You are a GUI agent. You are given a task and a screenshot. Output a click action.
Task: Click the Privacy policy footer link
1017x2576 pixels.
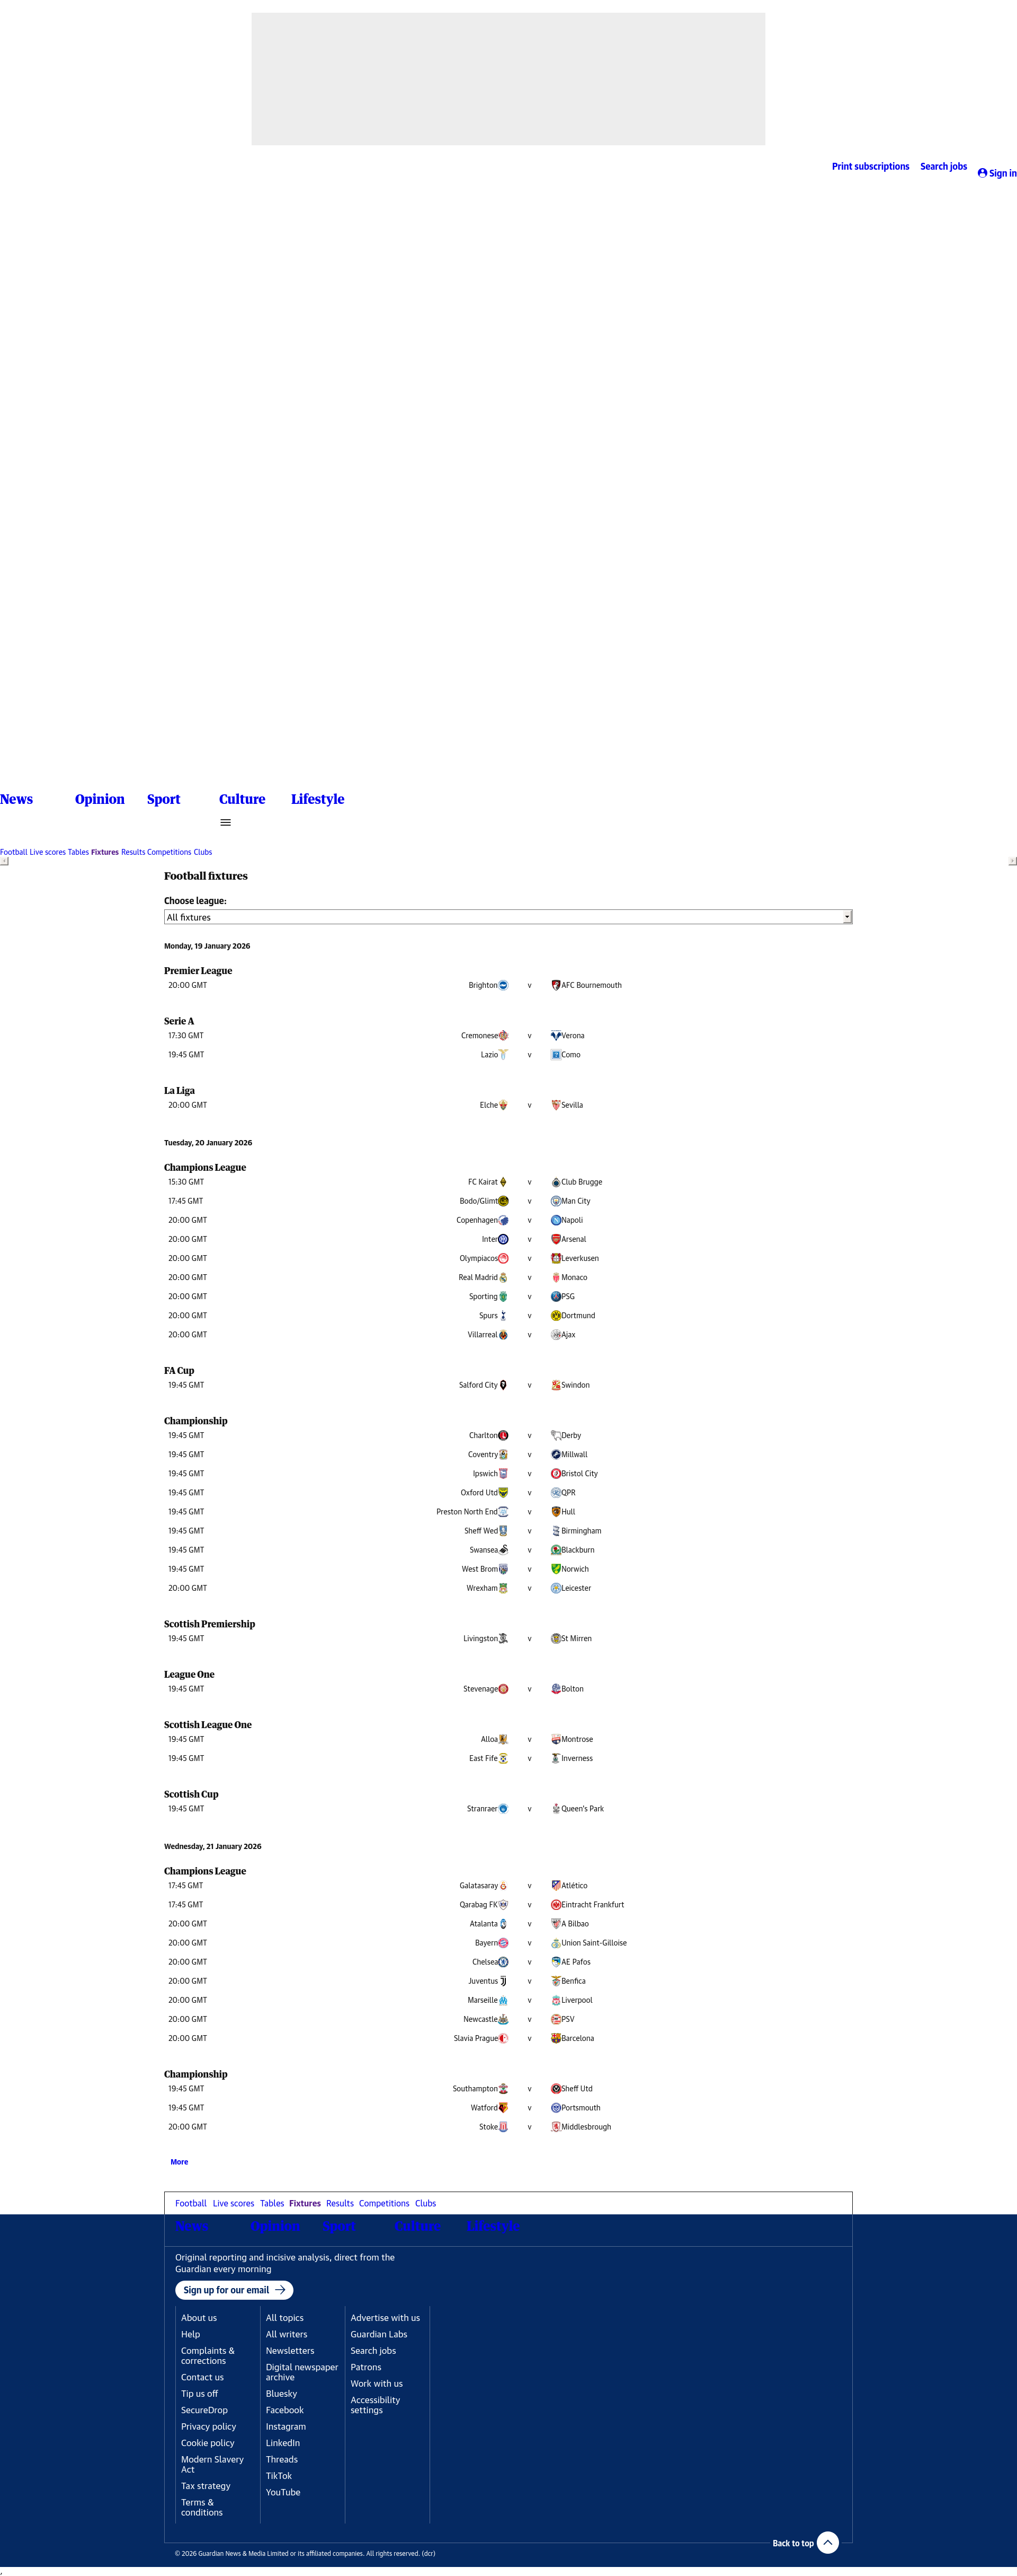[208, 2427]
